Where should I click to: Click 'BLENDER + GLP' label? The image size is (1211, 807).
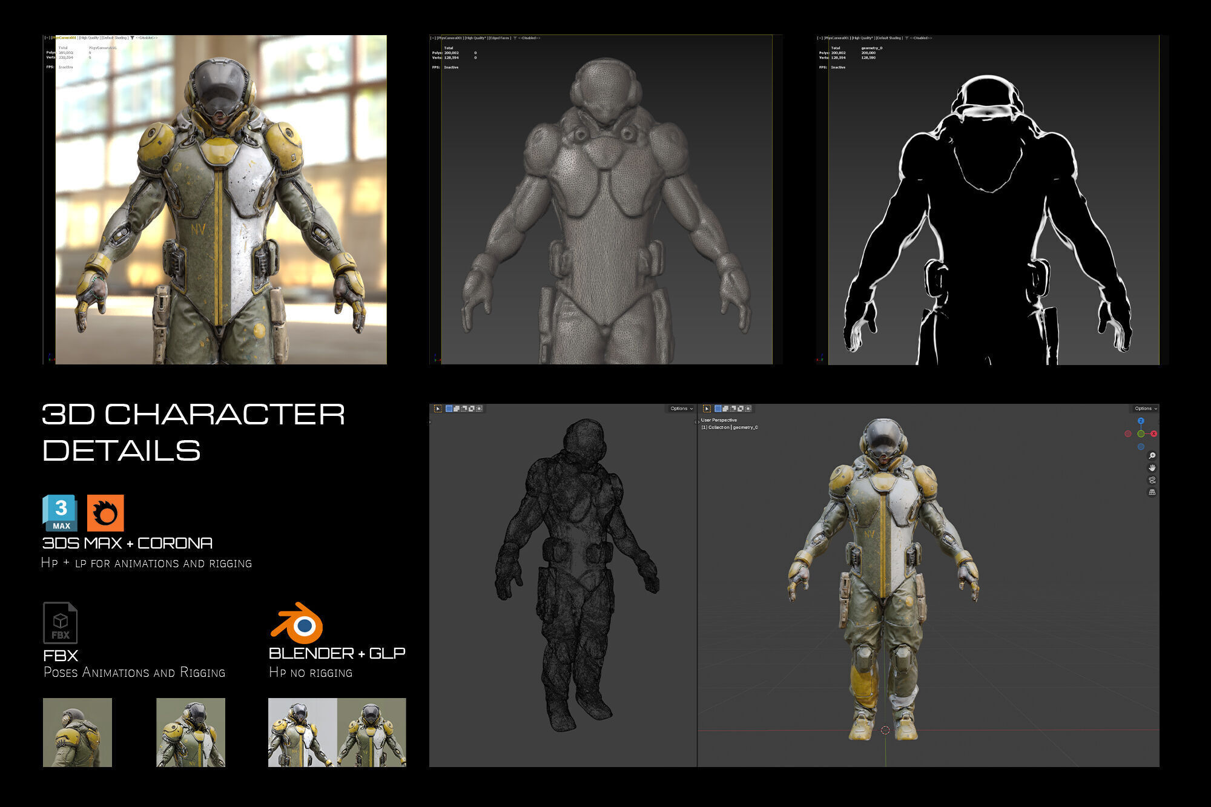[337, 653]
